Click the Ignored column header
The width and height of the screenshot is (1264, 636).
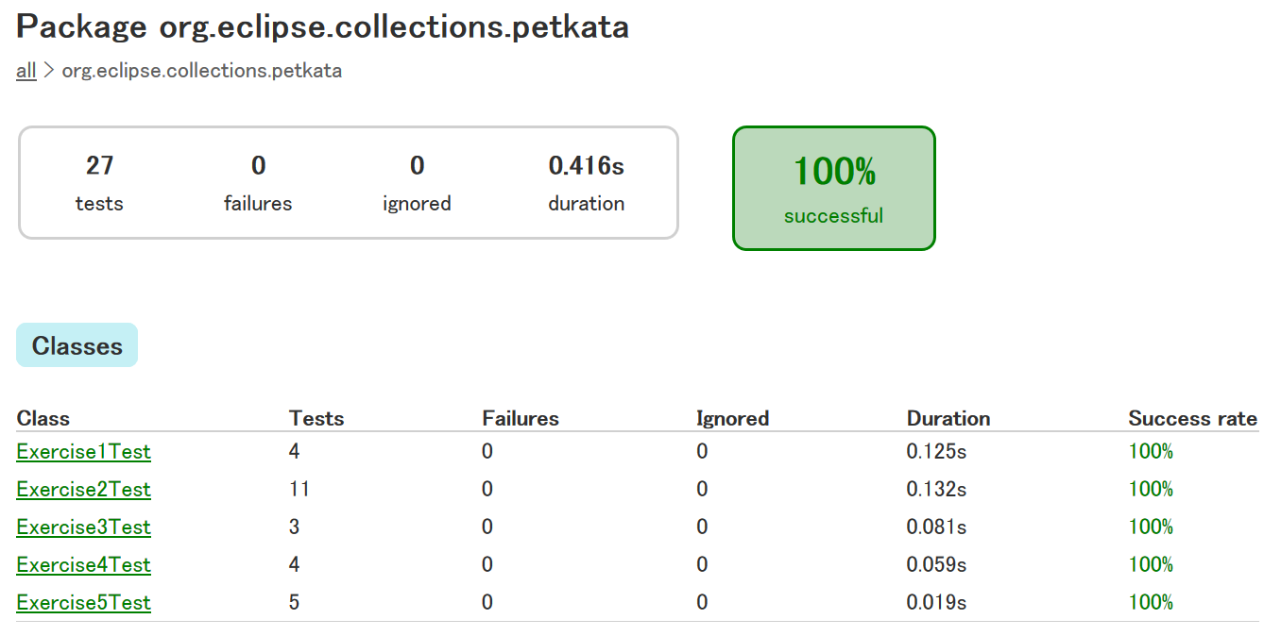coord(733,418)
